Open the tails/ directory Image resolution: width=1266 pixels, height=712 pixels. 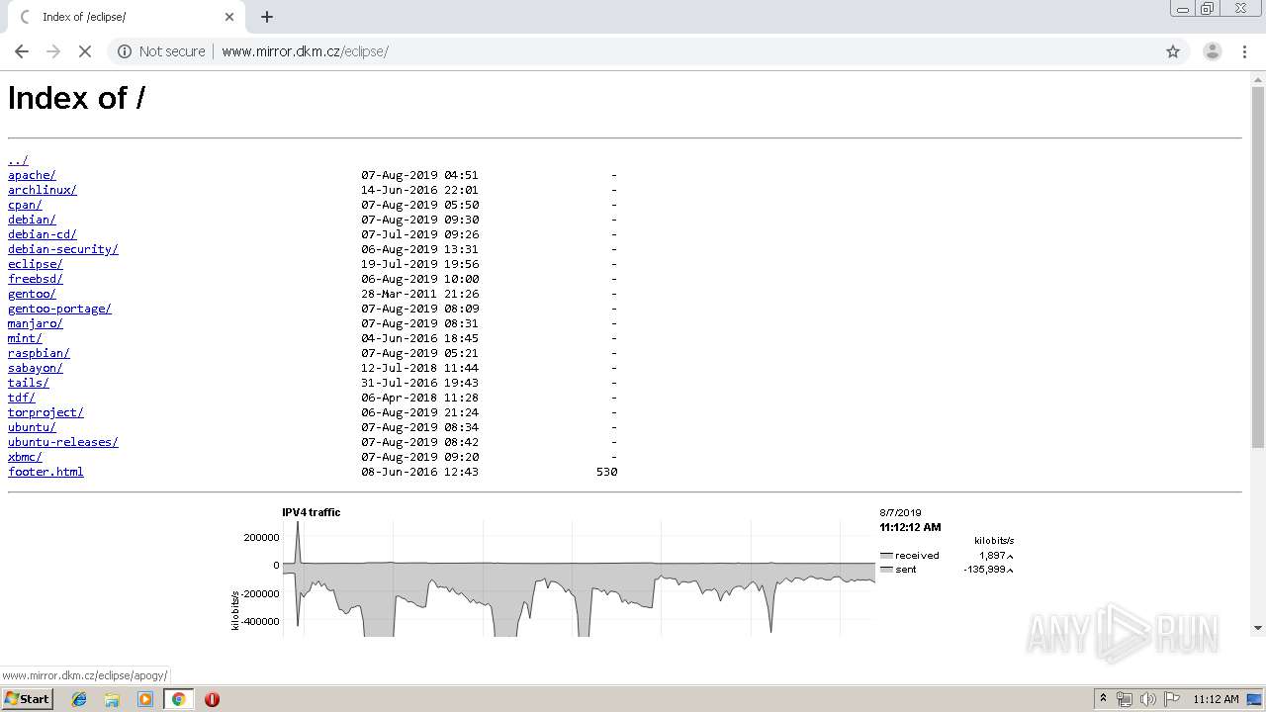(29, 383)
